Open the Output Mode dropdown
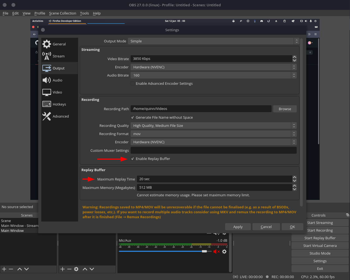The height and width of the screenshot is (280, 350). click(x=213, y=41)
